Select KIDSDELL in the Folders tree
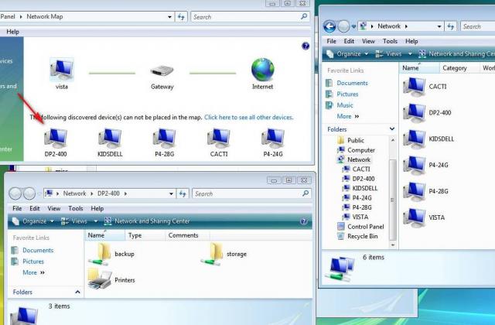495x325 pixels. coord(360,188)
